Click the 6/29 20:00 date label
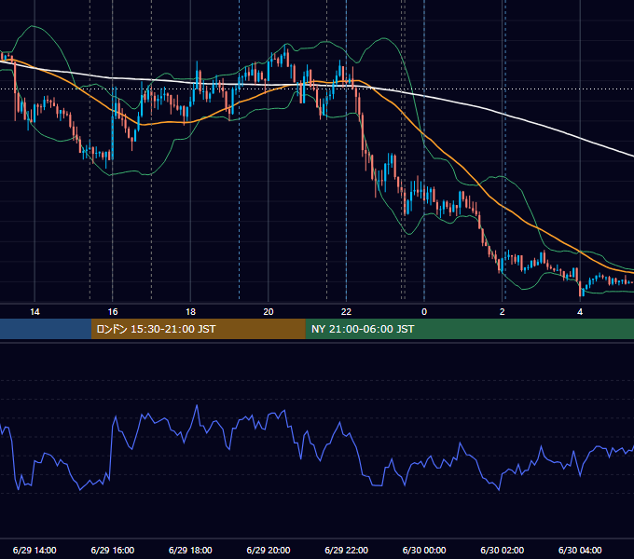634x559 pixels. click(x=269, y=550)
